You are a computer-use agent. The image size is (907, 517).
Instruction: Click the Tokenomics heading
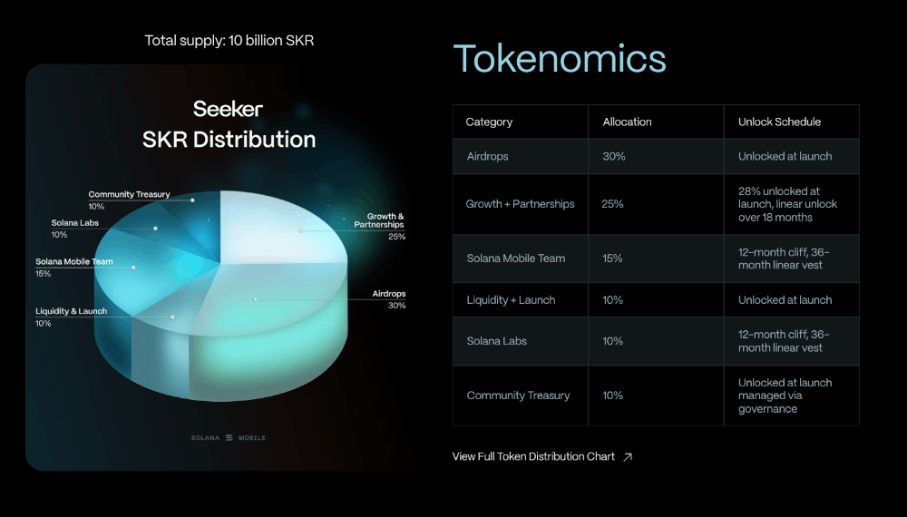[559, 59]
